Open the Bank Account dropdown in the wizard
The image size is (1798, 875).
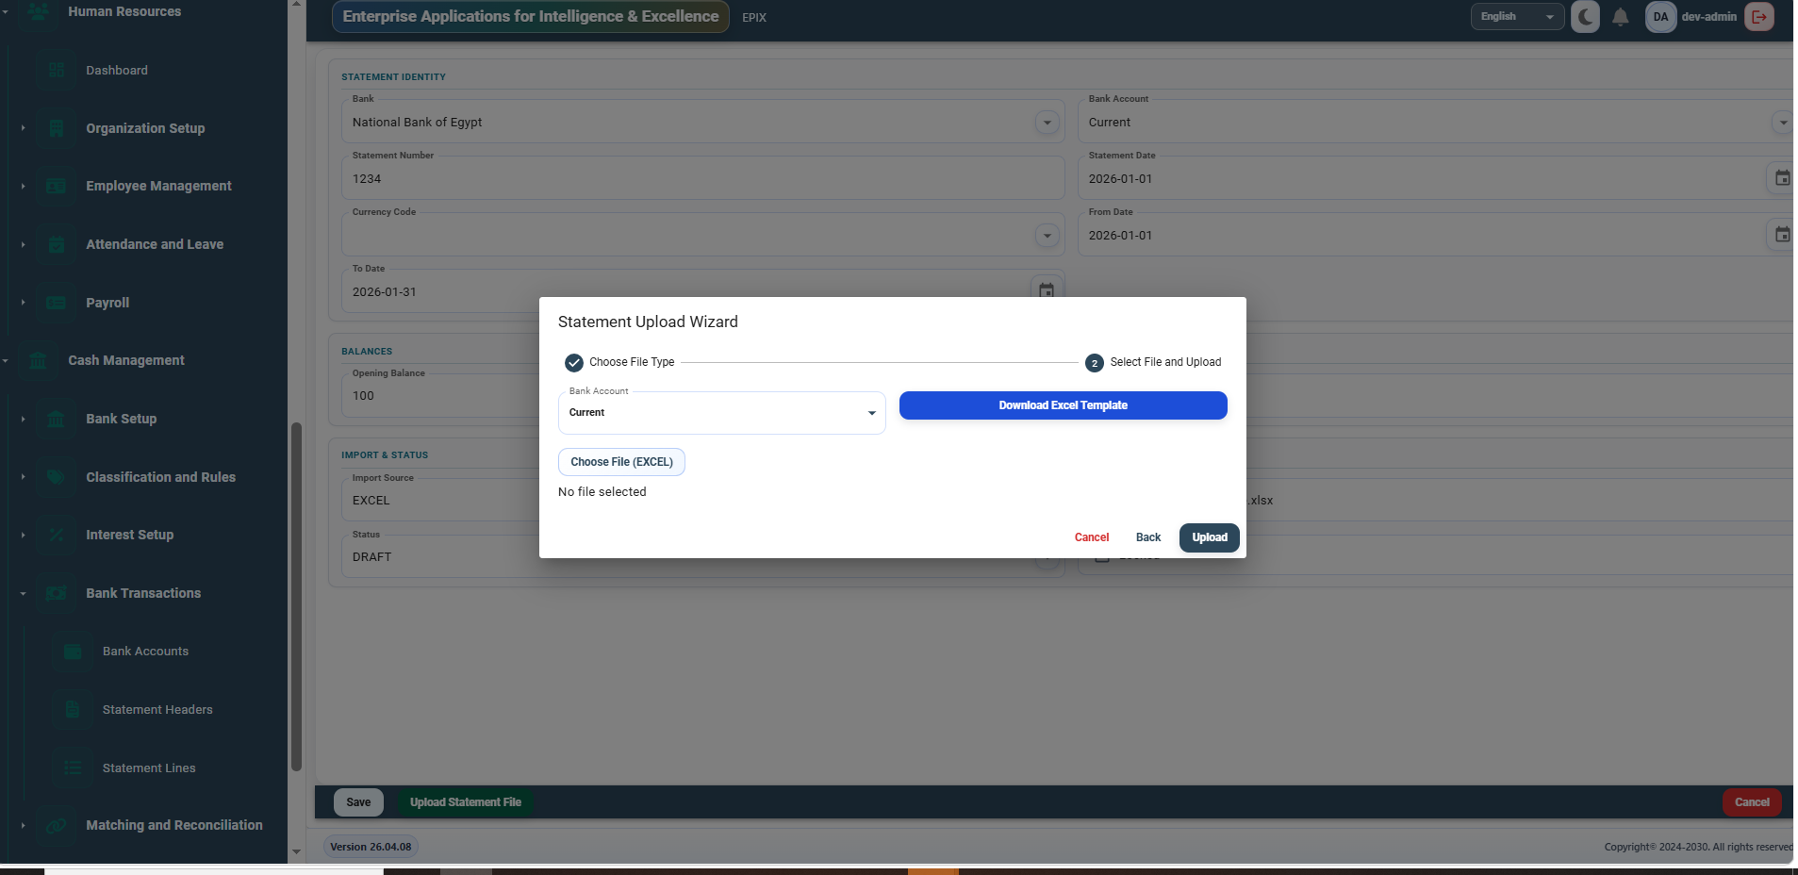click(x=722, y=413)
